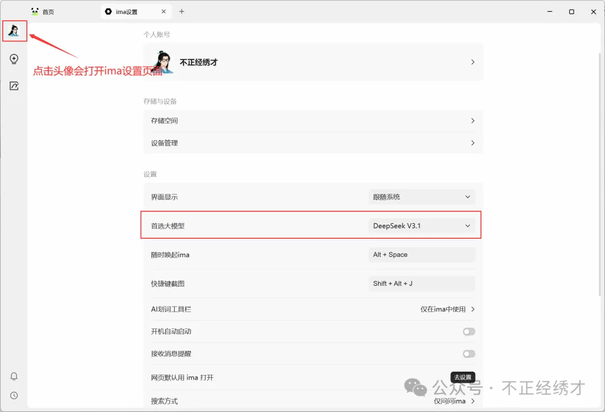Select the ima设置 tab
The height and width of the screenshot is (412, 605).
(x=136, y=12)
